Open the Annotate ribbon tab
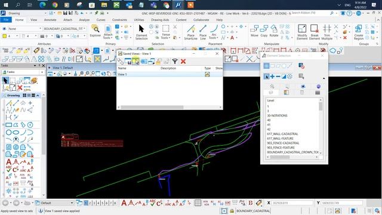Screen dimensions: 382x215 point(50,20)
